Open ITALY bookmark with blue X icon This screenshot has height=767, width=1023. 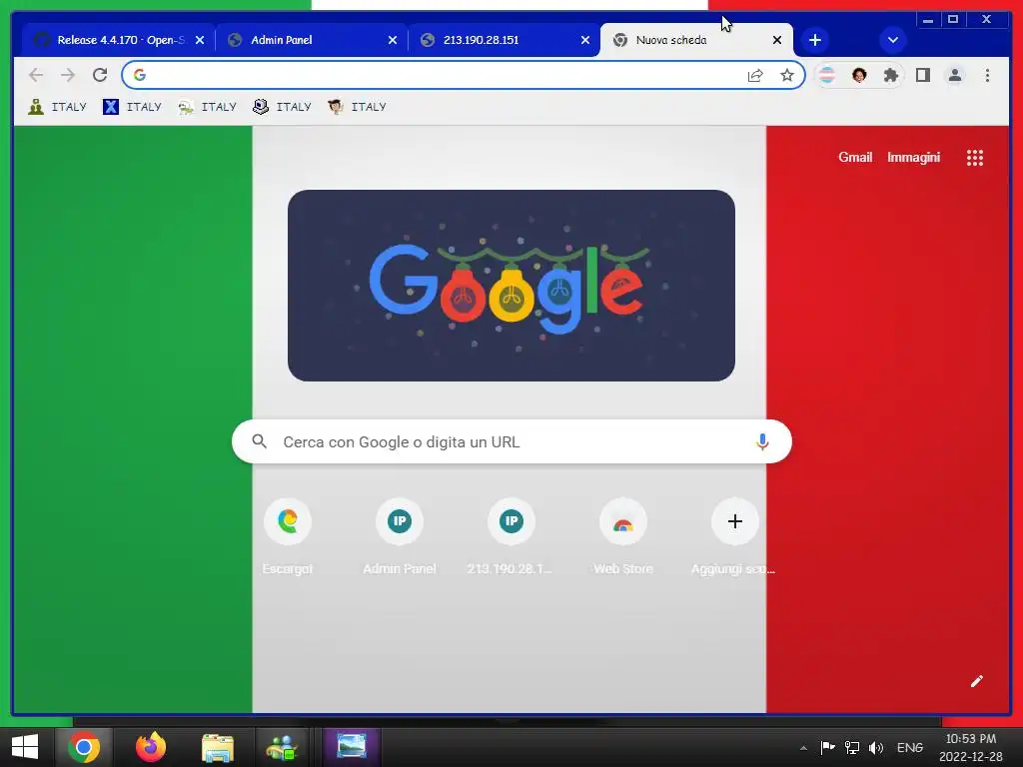(133, 106)
